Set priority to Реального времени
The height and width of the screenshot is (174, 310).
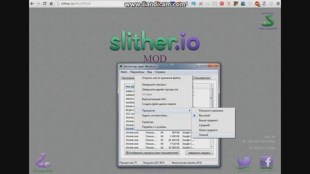(x=214, y=111)
